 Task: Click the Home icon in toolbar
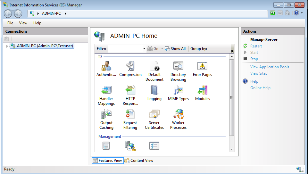[287, 13]
